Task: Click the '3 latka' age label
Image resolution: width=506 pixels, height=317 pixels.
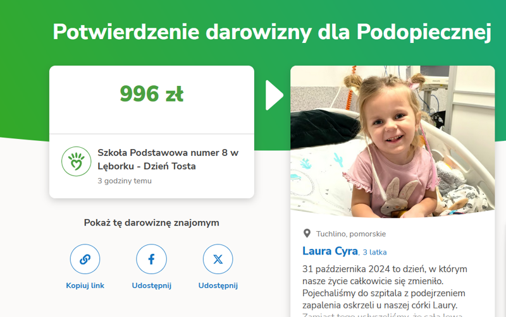Action: click(x=374, y=252)
